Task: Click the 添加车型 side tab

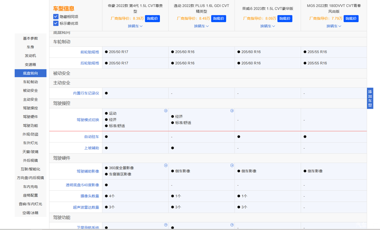Action: pyautogui.click(x=370, y=98)
